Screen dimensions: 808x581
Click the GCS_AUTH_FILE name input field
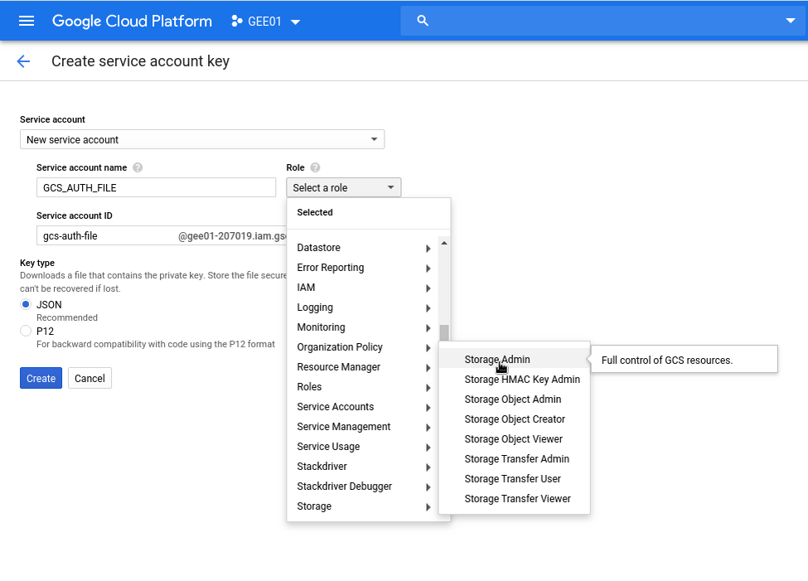(156, 187)
